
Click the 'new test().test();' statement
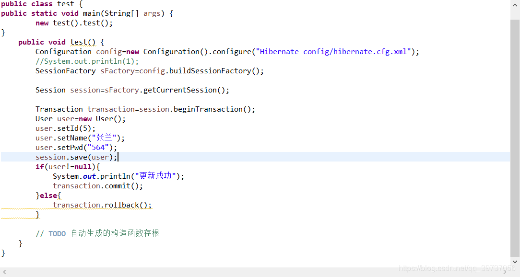74,23
